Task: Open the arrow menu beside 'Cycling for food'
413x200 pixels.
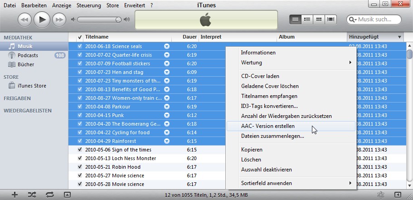Action: click(167, 132)
